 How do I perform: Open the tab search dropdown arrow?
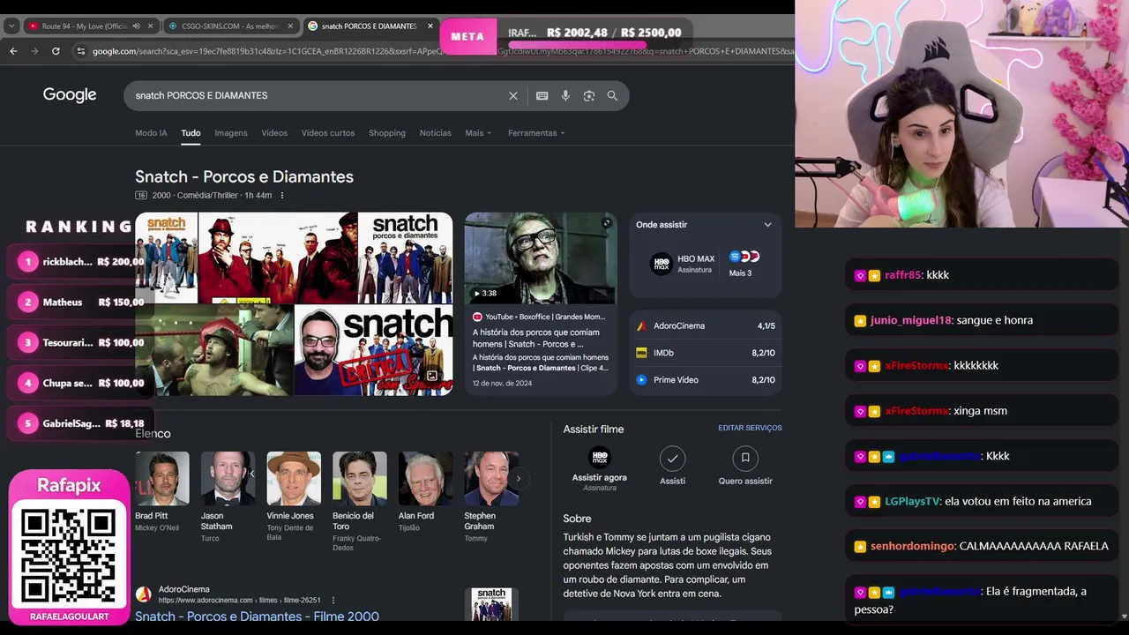click(11, 26)
